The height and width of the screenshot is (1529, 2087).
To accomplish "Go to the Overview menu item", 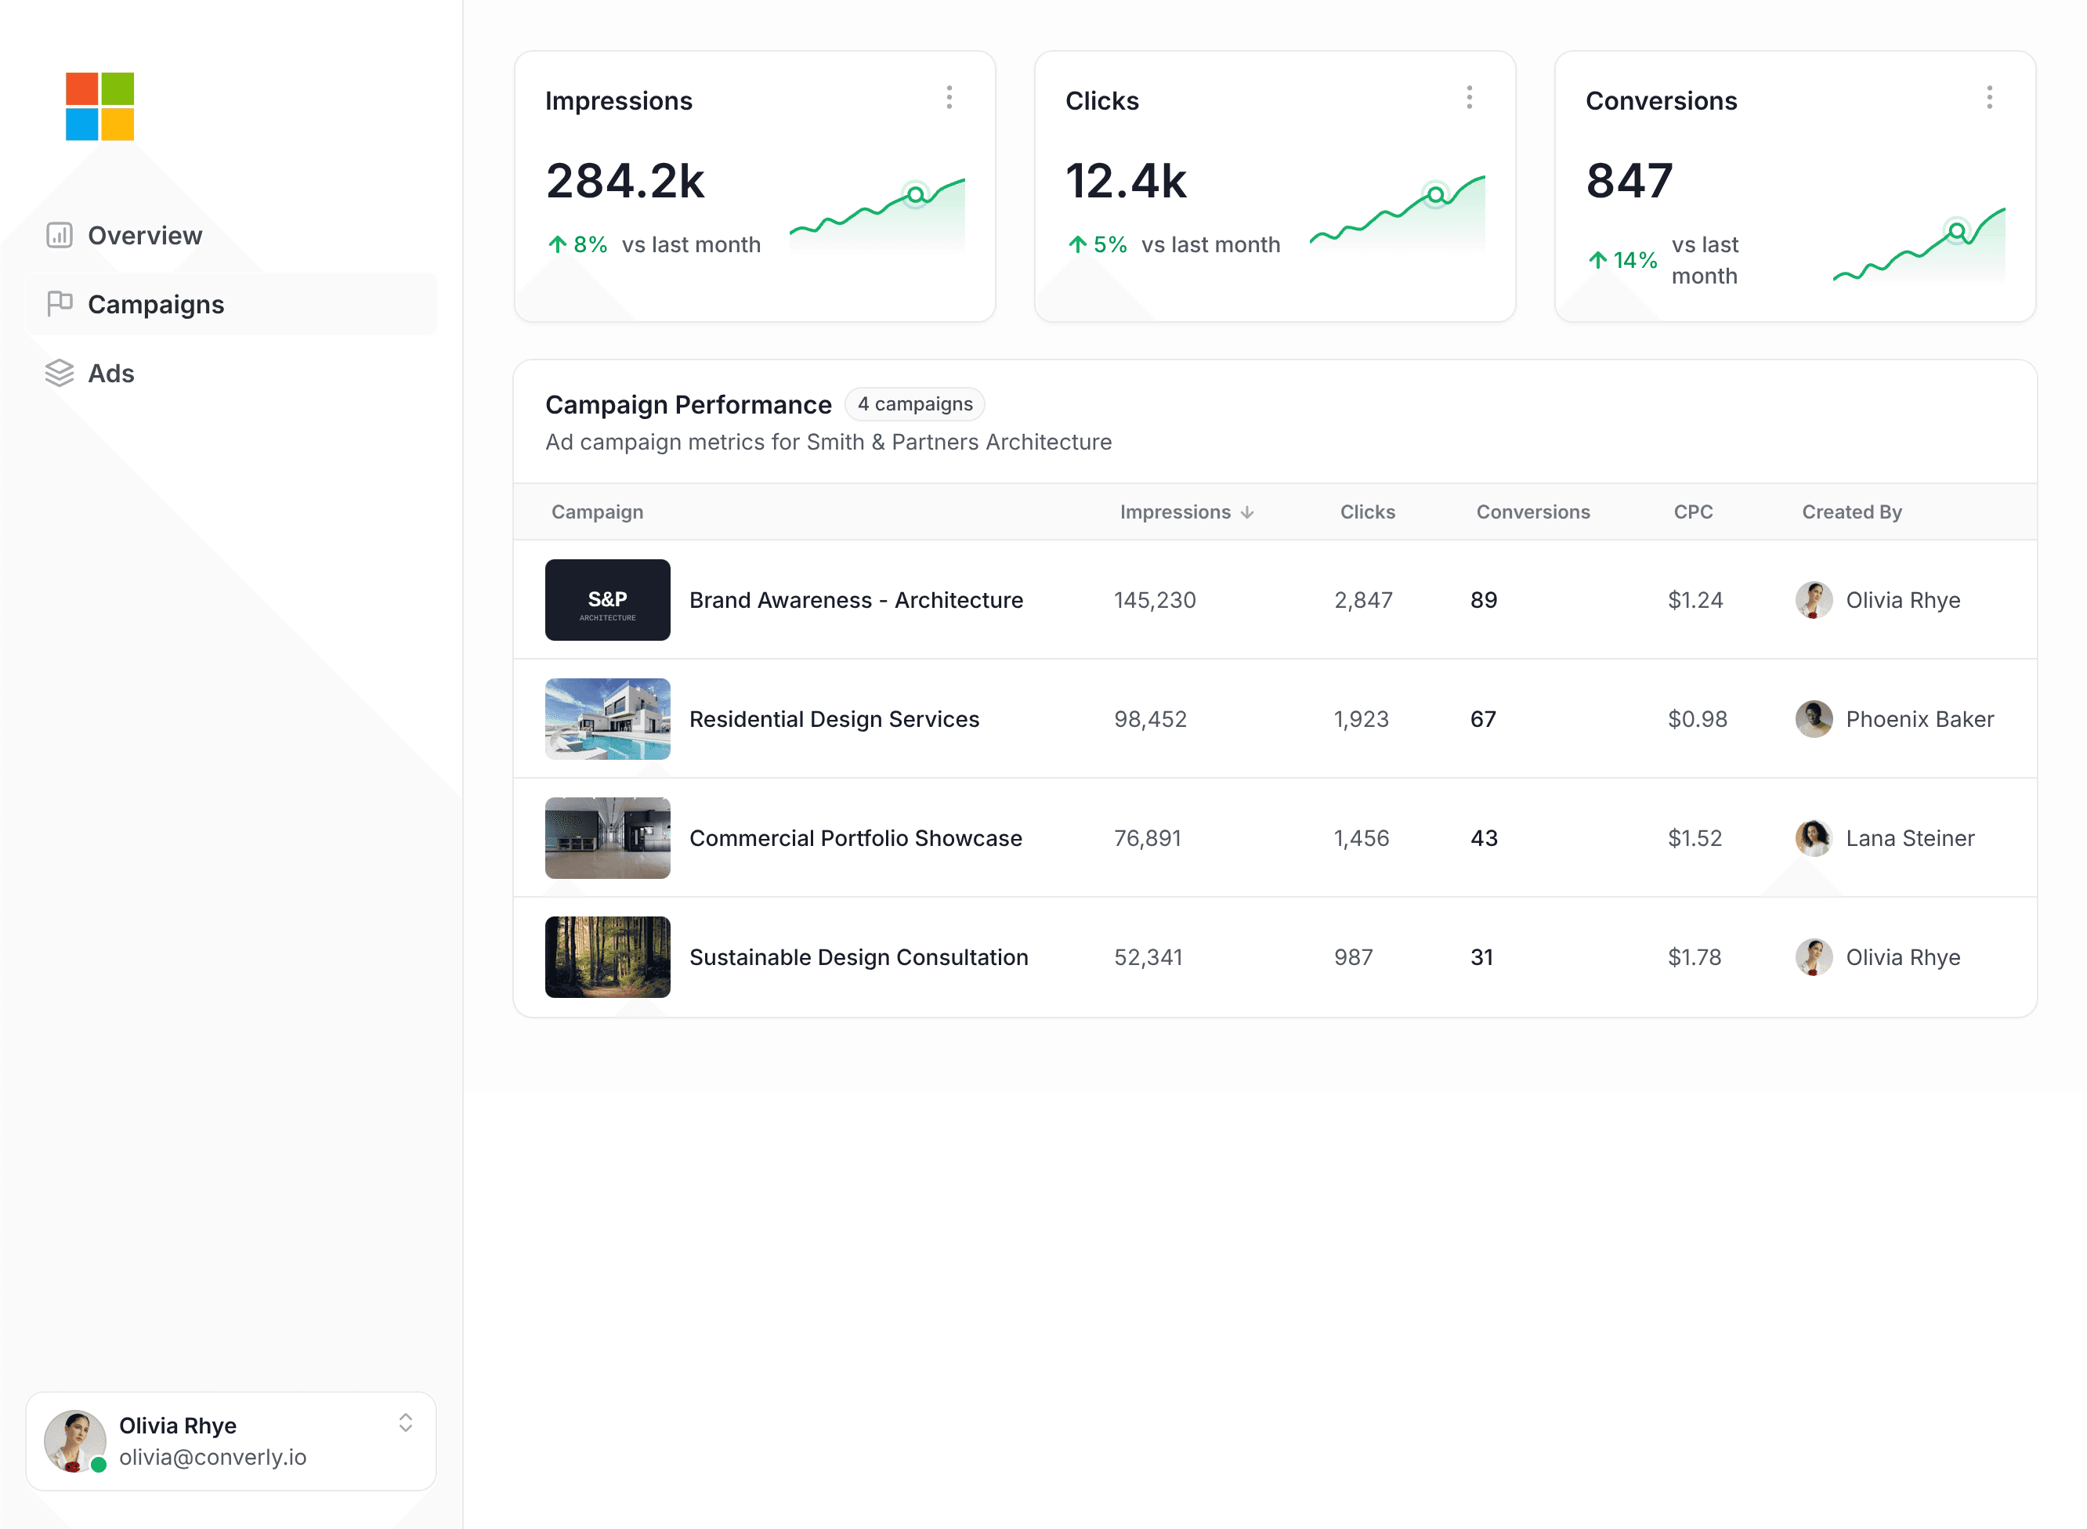I will pos(144,235).
